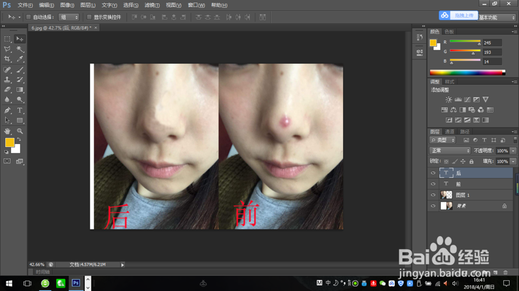The image size is (519, 291).
Task: Select the Crop tool
Action: [7, 59]
